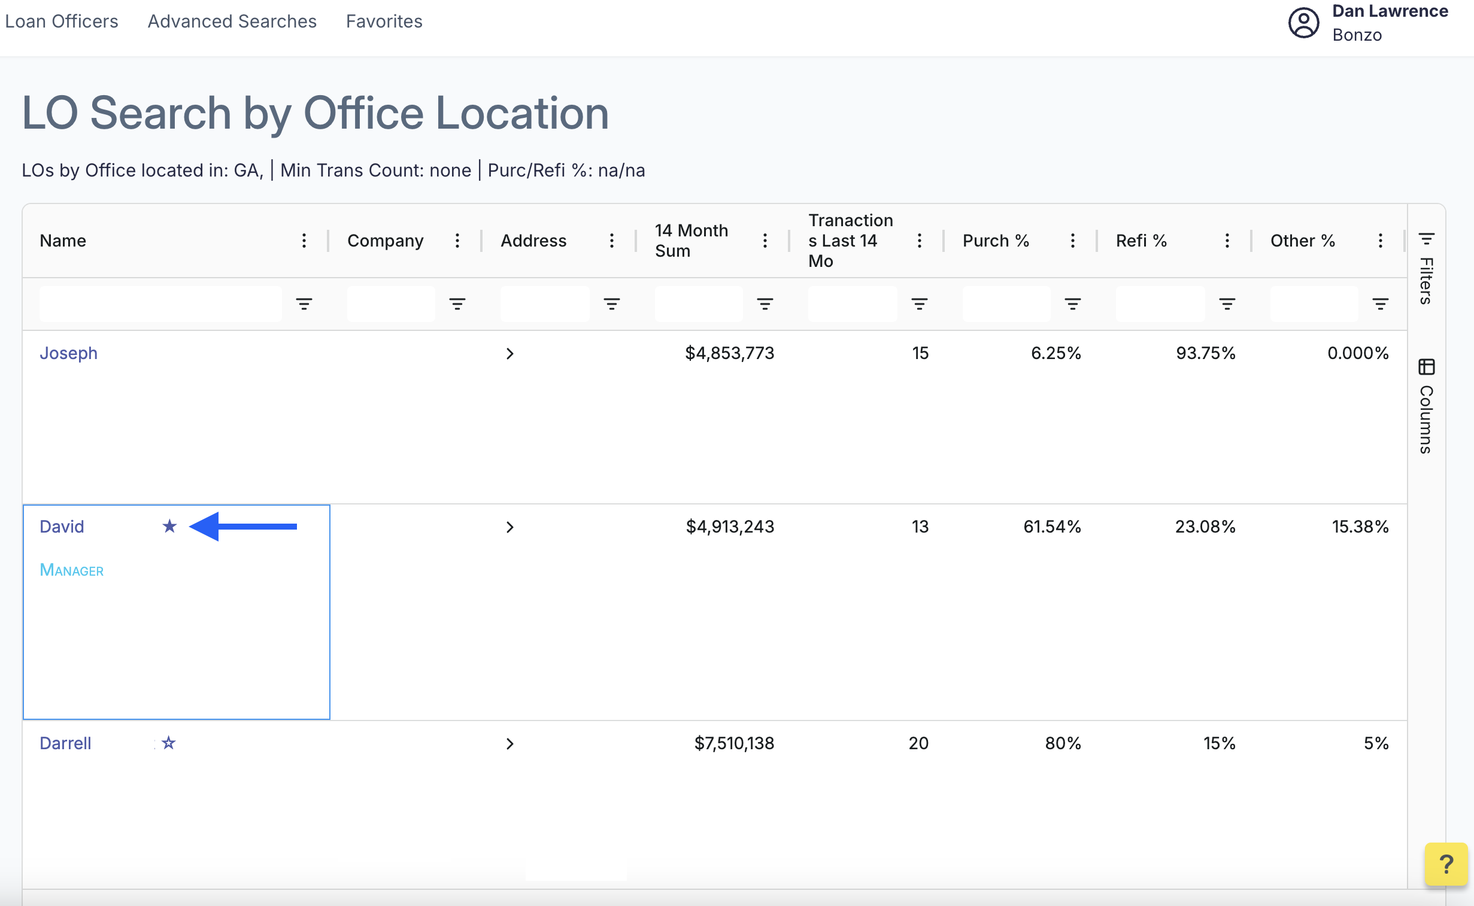Sort by the Name column header
This screenshot has width=1474, height=906.
point(63,241)
